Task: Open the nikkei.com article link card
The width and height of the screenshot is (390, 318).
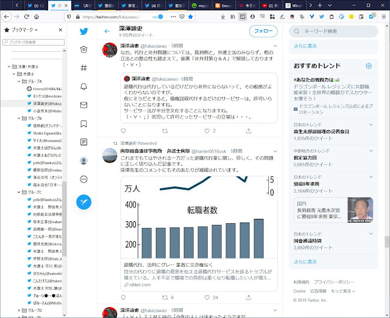Action: click(199, 233)
